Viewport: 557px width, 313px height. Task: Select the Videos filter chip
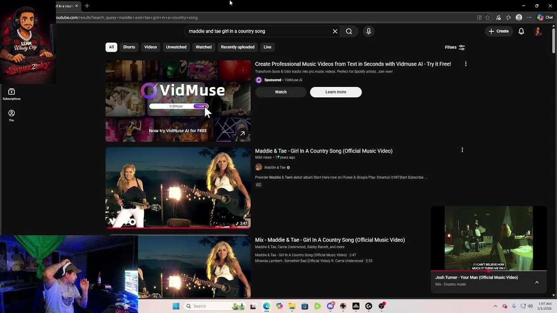coord(151,47)
